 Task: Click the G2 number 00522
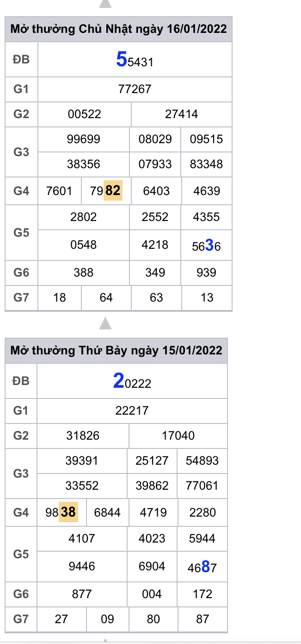tap(84, 114)
